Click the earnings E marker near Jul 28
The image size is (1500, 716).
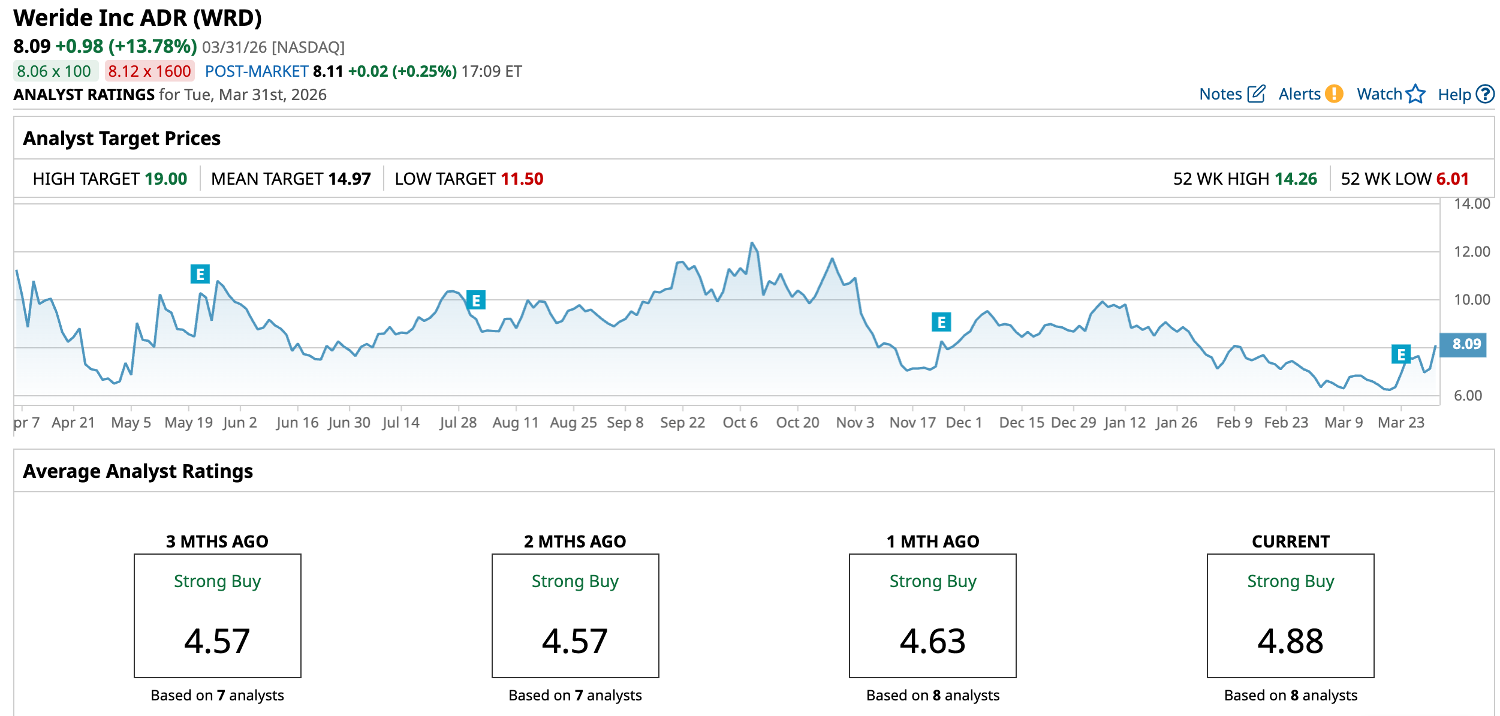[476, 300]
